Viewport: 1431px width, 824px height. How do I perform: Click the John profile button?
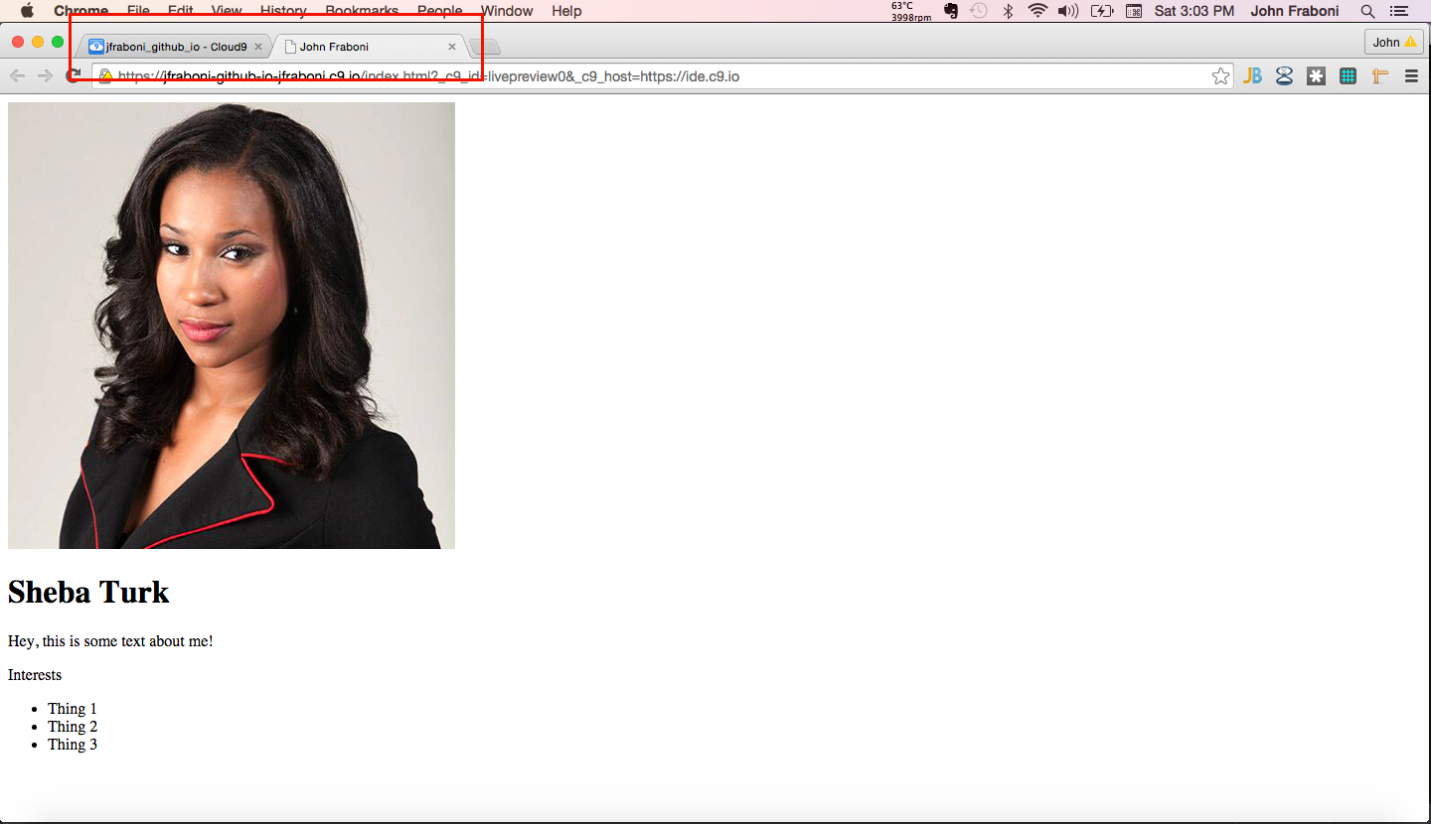click(x=1394, y=42)
